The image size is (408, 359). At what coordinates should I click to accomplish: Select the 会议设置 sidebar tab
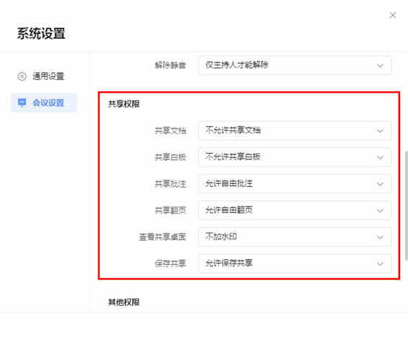44,103
